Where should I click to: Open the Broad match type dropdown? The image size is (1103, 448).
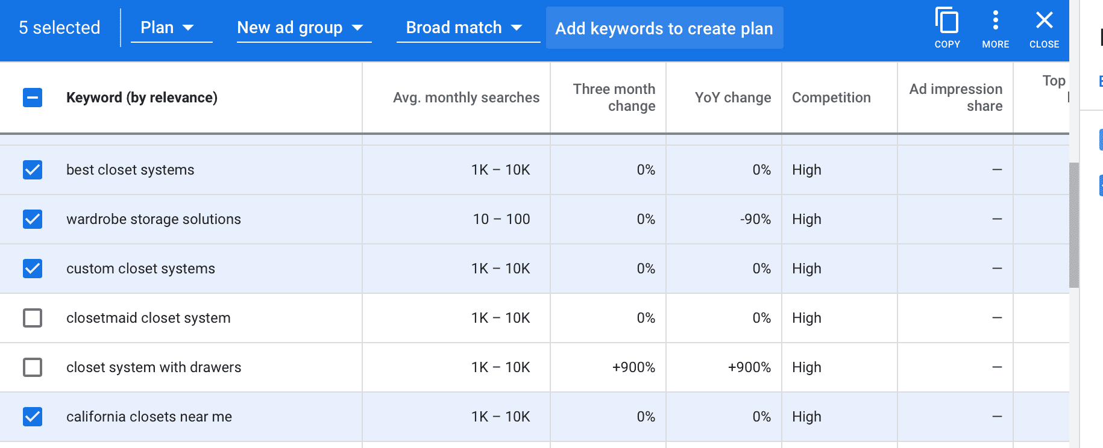(x=468, y=28)
